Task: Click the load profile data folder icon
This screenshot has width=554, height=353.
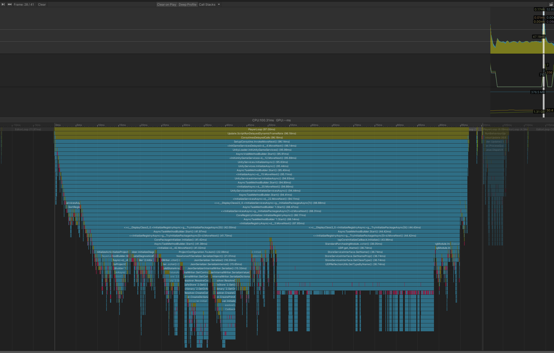Action: click(551, 4)
